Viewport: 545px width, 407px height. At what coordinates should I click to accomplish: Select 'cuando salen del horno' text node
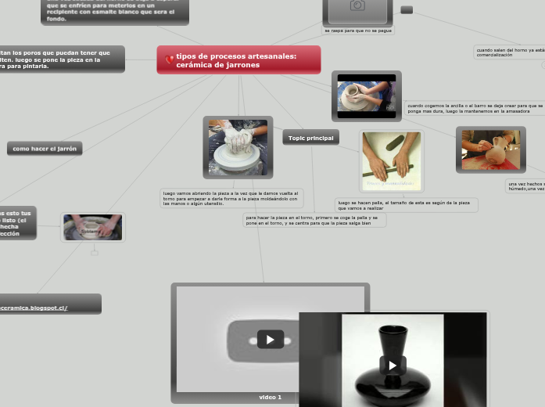510,52
